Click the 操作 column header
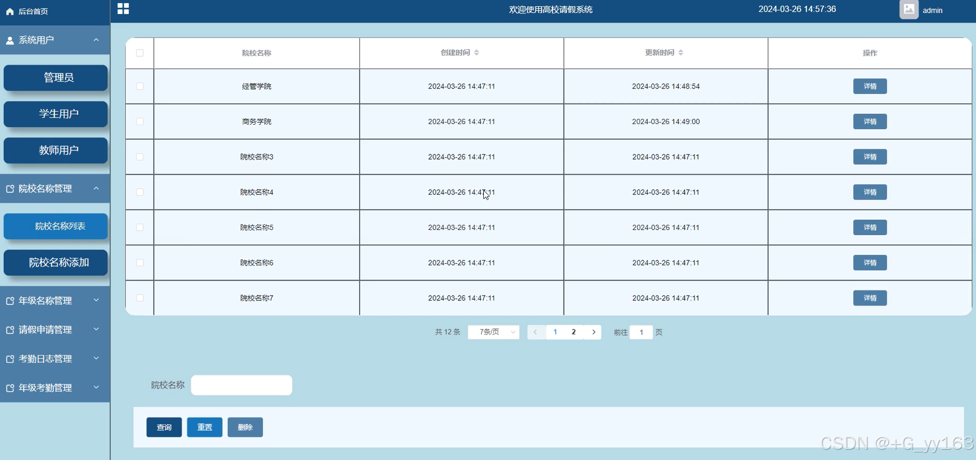This screenshot has height=460, width=976. 870,53
